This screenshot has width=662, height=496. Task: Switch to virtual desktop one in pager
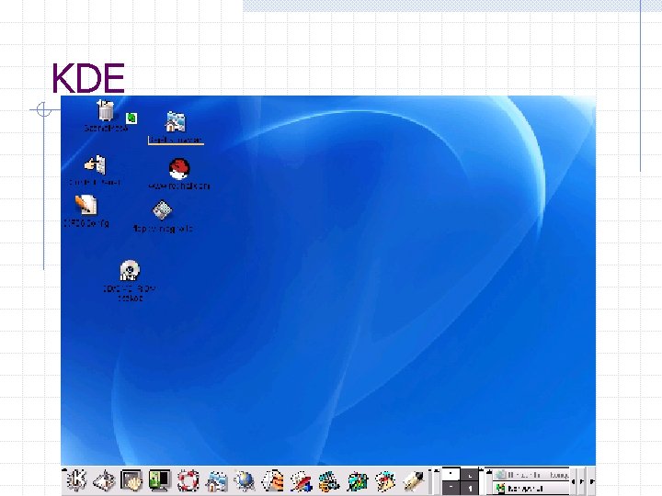[x=451, y=474]
